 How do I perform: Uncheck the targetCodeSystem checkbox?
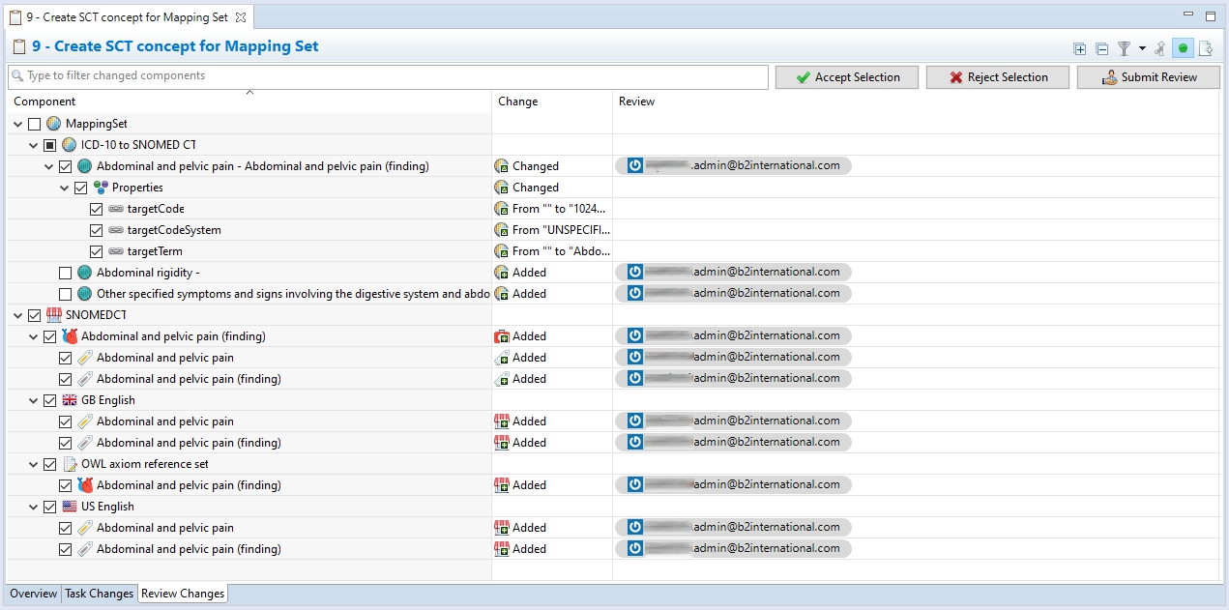point(97,230)
